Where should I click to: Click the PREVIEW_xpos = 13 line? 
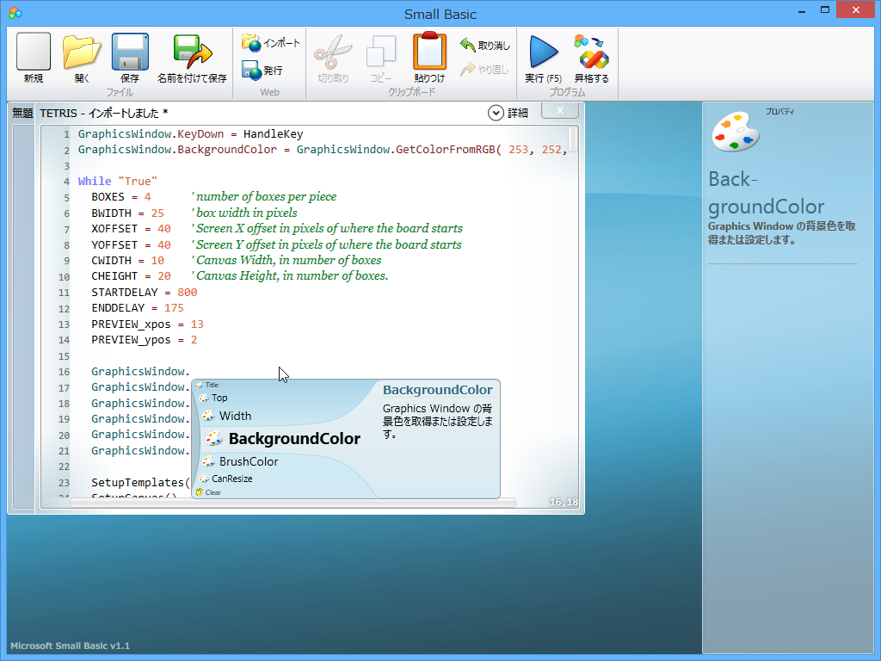[x=147, y=324]
